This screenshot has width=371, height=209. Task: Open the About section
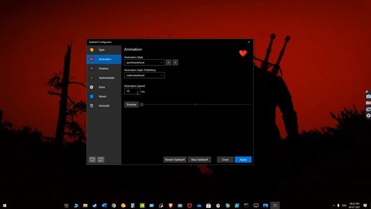point(104,96)
